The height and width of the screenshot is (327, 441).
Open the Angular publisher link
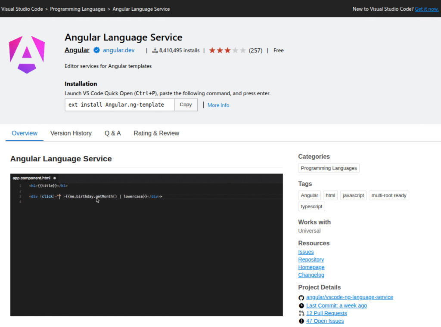pos(77,50)
